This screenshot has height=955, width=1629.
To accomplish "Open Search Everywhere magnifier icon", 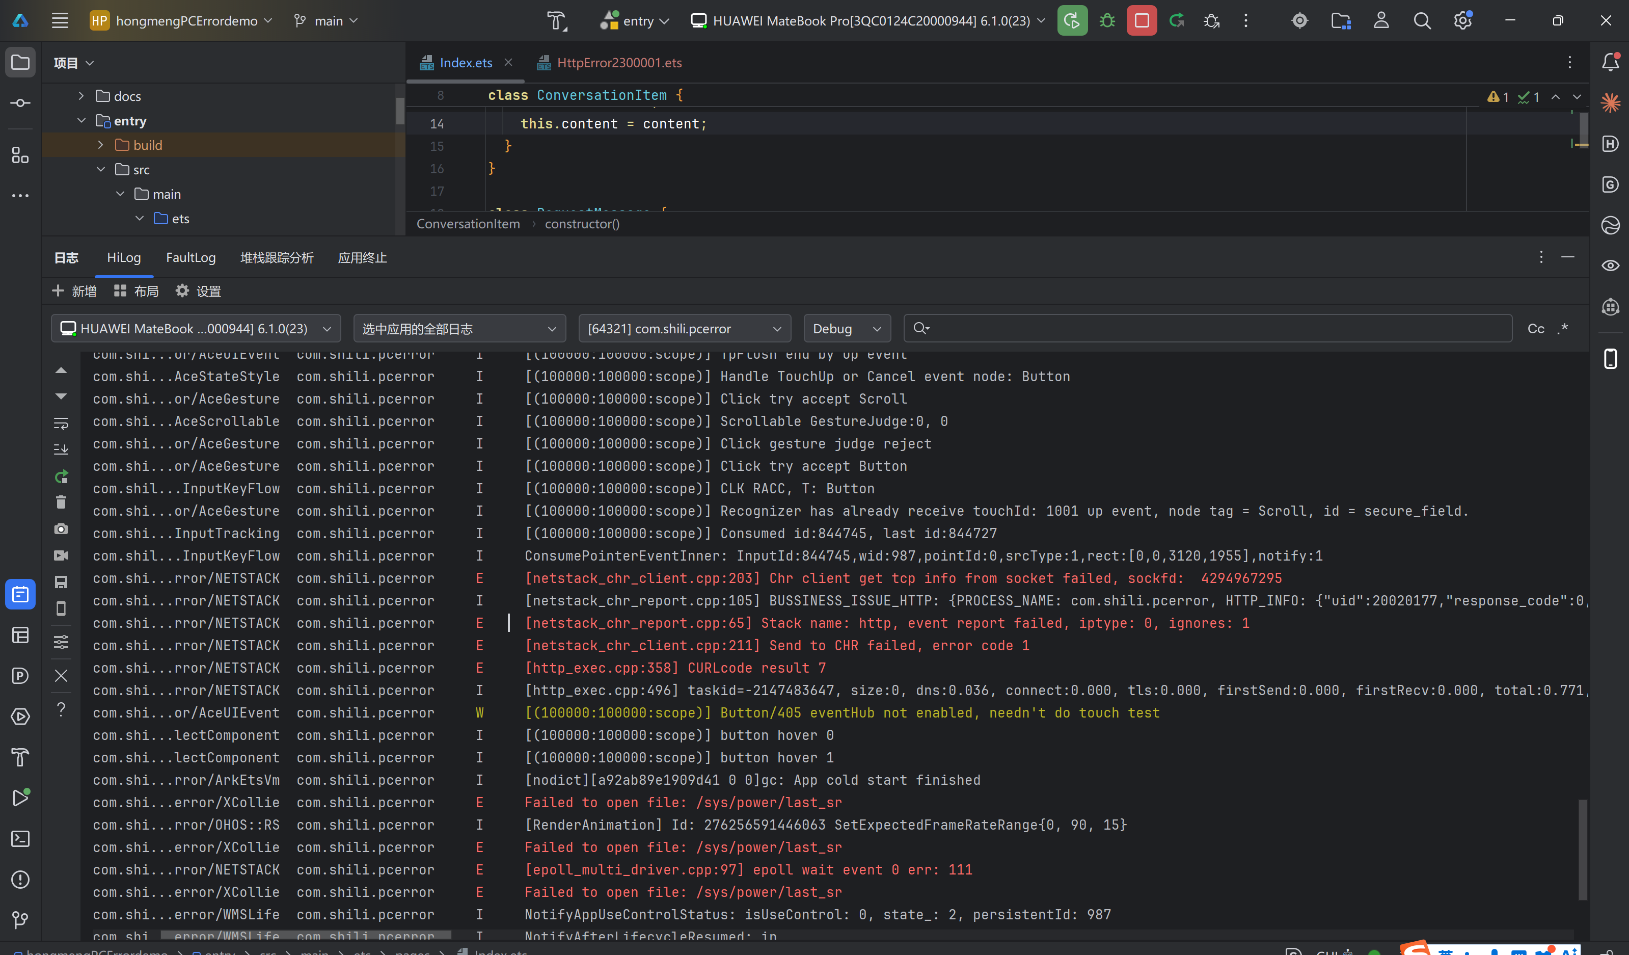I will click(1422, 21).
